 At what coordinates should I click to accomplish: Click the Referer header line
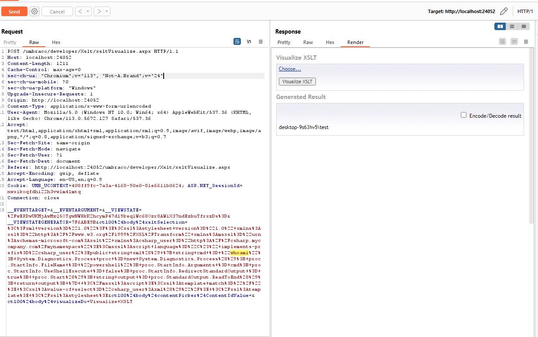[119, 167]
